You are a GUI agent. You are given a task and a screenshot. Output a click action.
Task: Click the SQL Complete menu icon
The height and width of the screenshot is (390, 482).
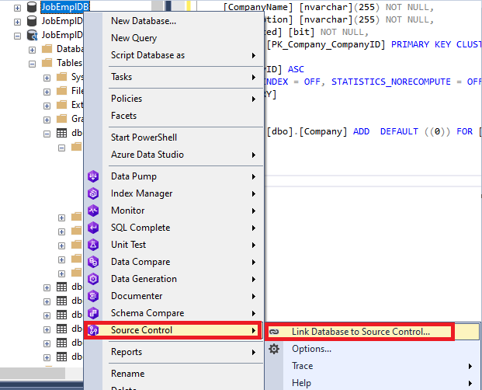click(x=93, y=228)
